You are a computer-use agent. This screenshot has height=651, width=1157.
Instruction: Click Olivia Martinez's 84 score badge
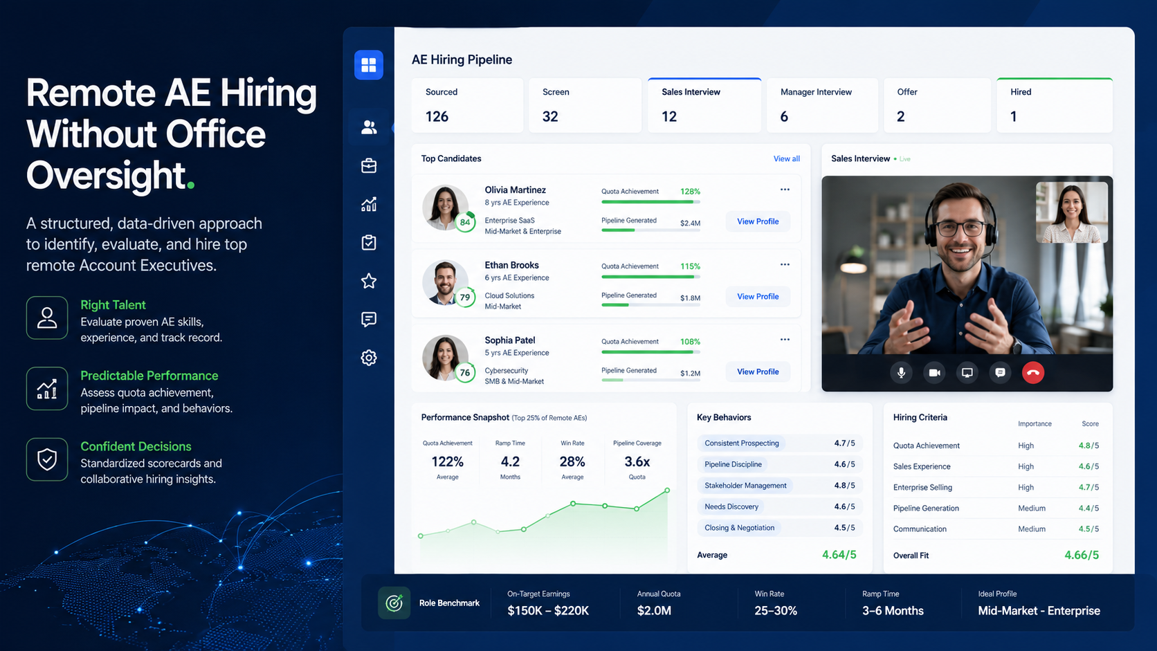coord(465,222)
